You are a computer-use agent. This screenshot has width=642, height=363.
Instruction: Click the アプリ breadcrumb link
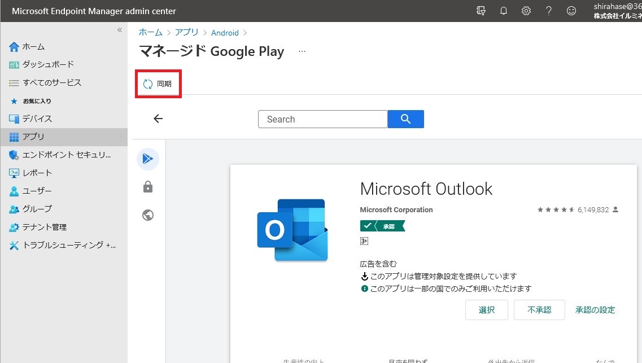click(187, 32)
